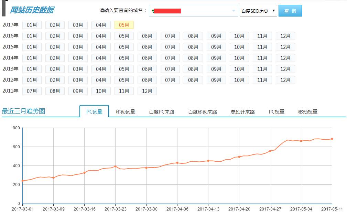The image size is (347, 215).
Task: Show the 移动权重 tab
Action: pos(307,112)
